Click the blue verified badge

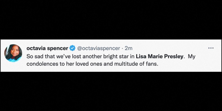click(x=72, y=48)
